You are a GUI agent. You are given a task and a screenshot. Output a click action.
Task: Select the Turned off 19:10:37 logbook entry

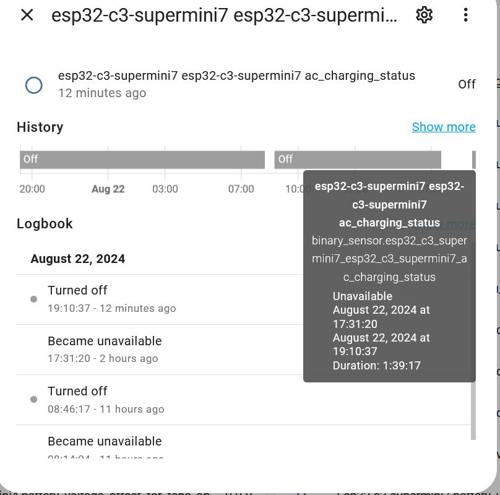pos(111,299)
